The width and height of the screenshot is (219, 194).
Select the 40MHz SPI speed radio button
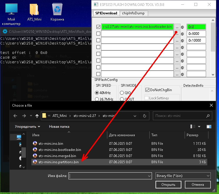pos(97,93)
